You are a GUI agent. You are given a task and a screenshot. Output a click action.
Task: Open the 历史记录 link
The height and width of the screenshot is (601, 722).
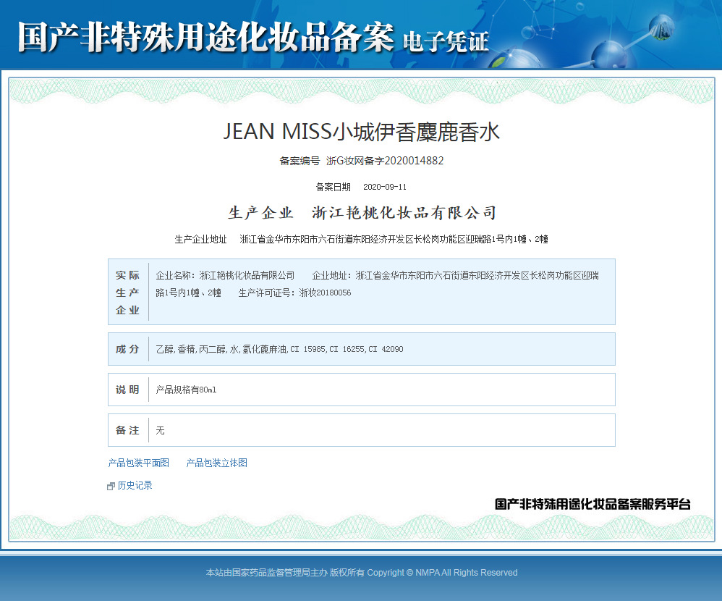[x=135, y=486]
